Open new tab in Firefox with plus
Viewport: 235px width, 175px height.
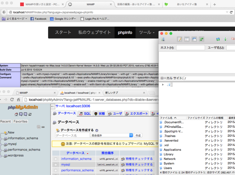pyautogui.click(x=214, y=5)
